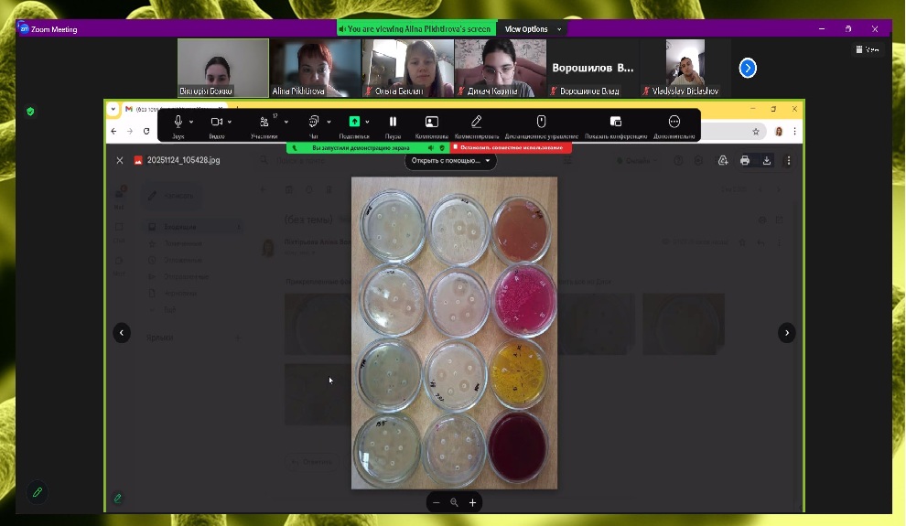
Task: Click the print icon in the image viewer
Action: 745,160
